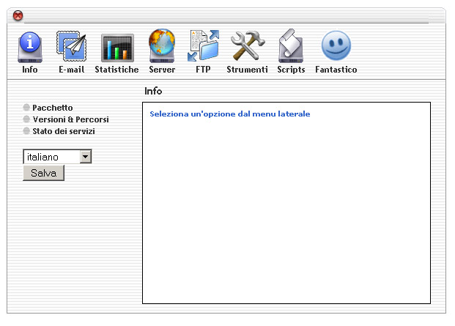Click the Info label under icon

tap(30, 70)
